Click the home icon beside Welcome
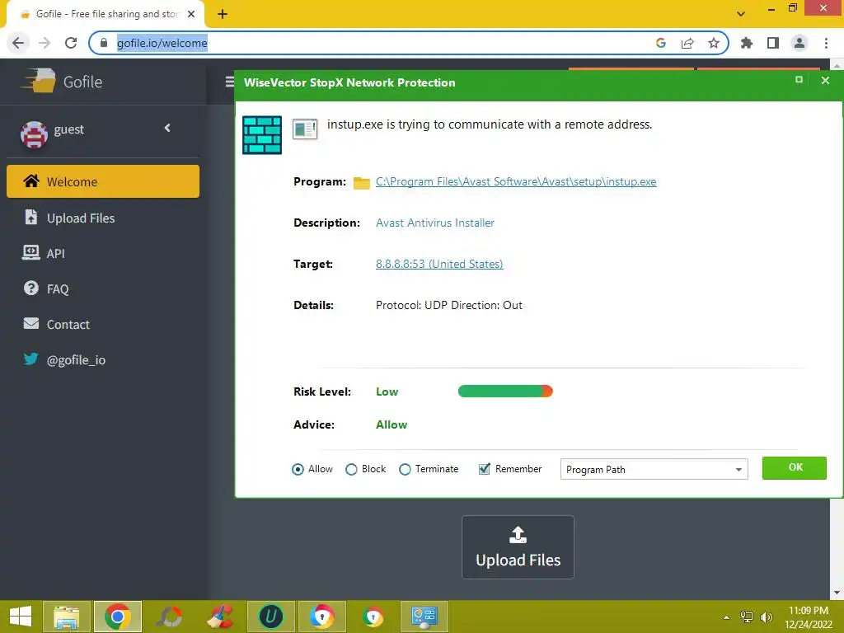 click(31, 181)
